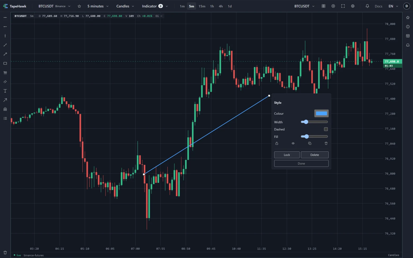Click the Ch +0.01% value in legend
Viewport: 413px width, 258px height.
click(145, 16)
